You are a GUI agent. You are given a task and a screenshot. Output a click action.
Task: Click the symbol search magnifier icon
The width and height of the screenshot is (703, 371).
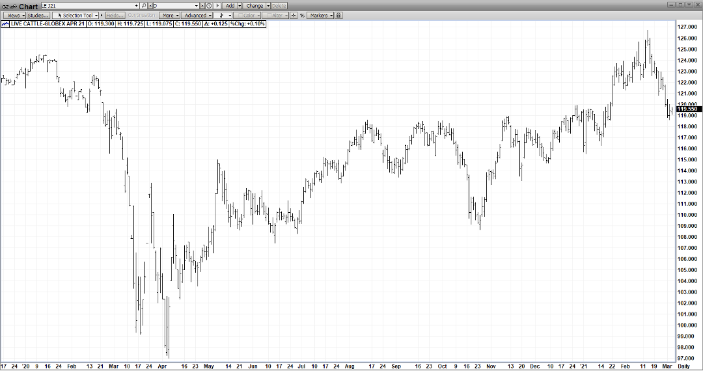click(144, 6)
